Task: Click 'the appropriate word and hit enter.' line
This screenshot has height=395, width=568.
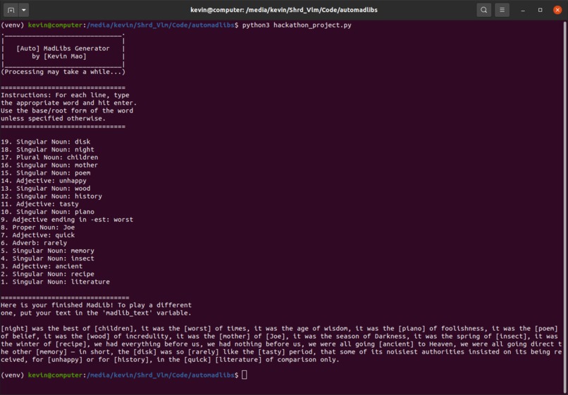Action: click(x=69, y=104)
